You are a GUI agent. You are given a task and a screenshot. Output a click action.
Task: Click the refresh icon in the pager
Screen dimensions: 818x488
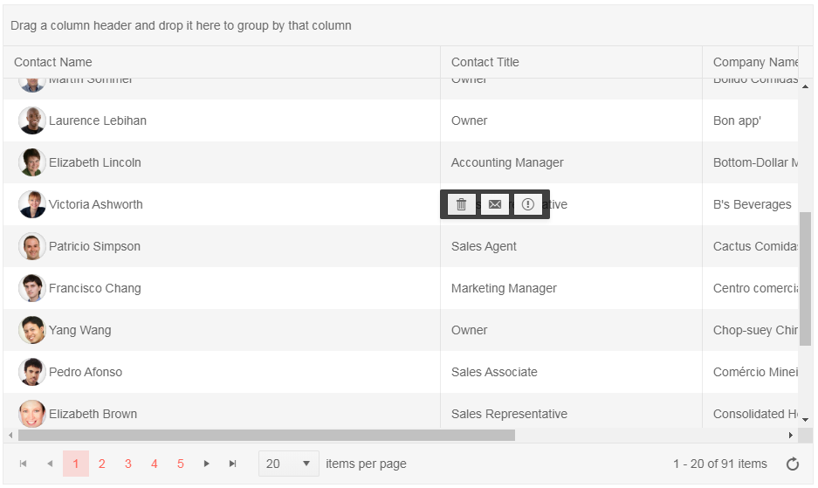[793, 464]
